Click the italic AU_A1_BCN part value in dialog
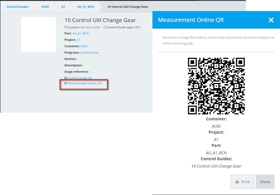The height and width of the screenshot is (195, 280). pos(216,153)
